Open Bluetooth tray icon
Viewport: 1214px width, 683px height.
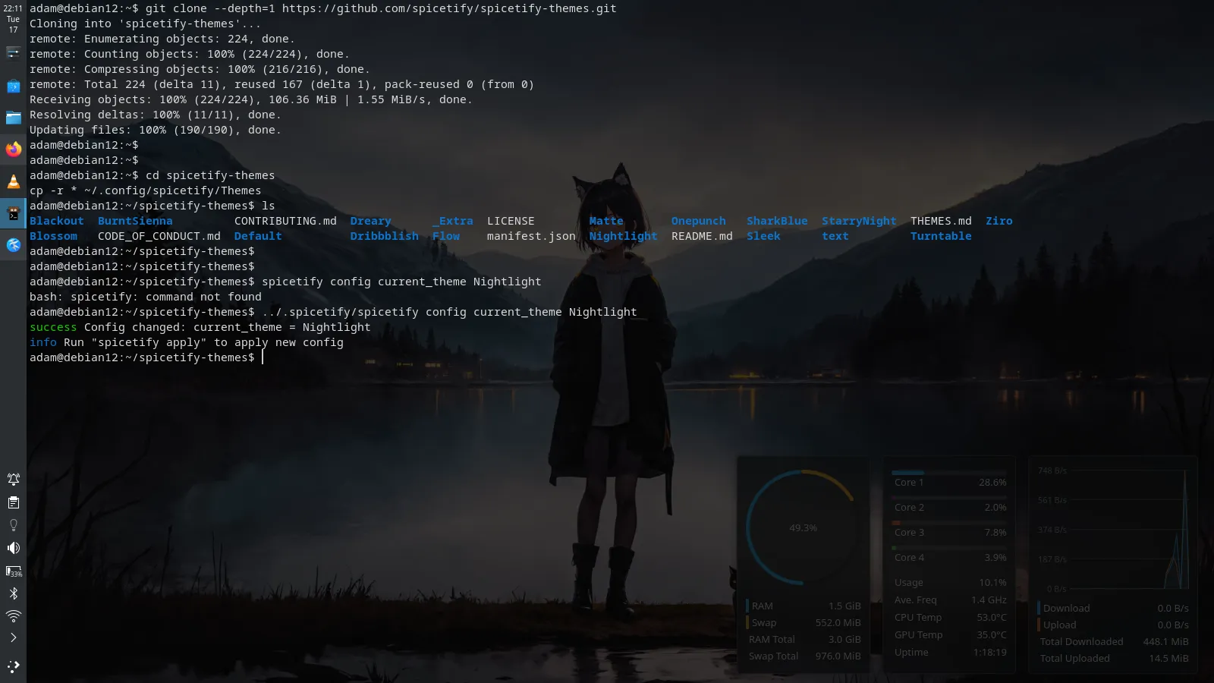(x=13, y=593)
